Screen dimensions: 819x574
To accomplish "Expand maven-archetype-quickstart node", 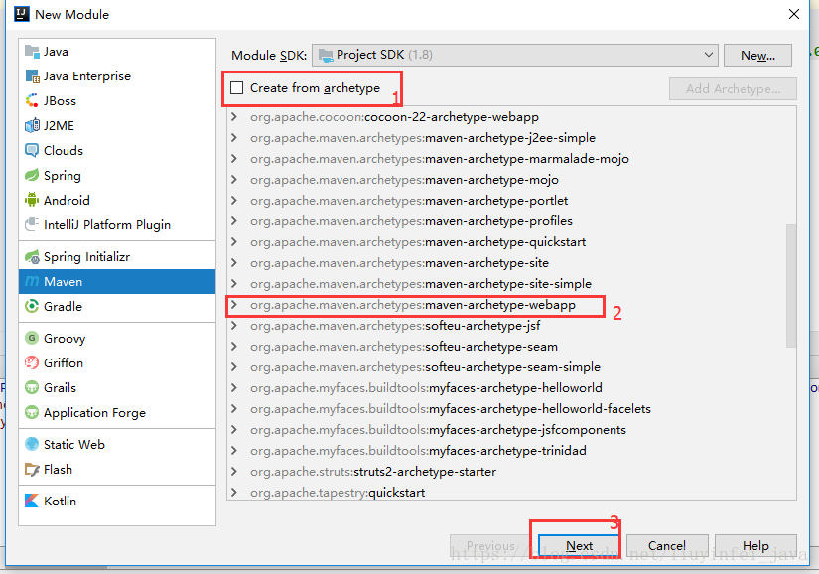I will pyautogui.click(x=234, y=242).
